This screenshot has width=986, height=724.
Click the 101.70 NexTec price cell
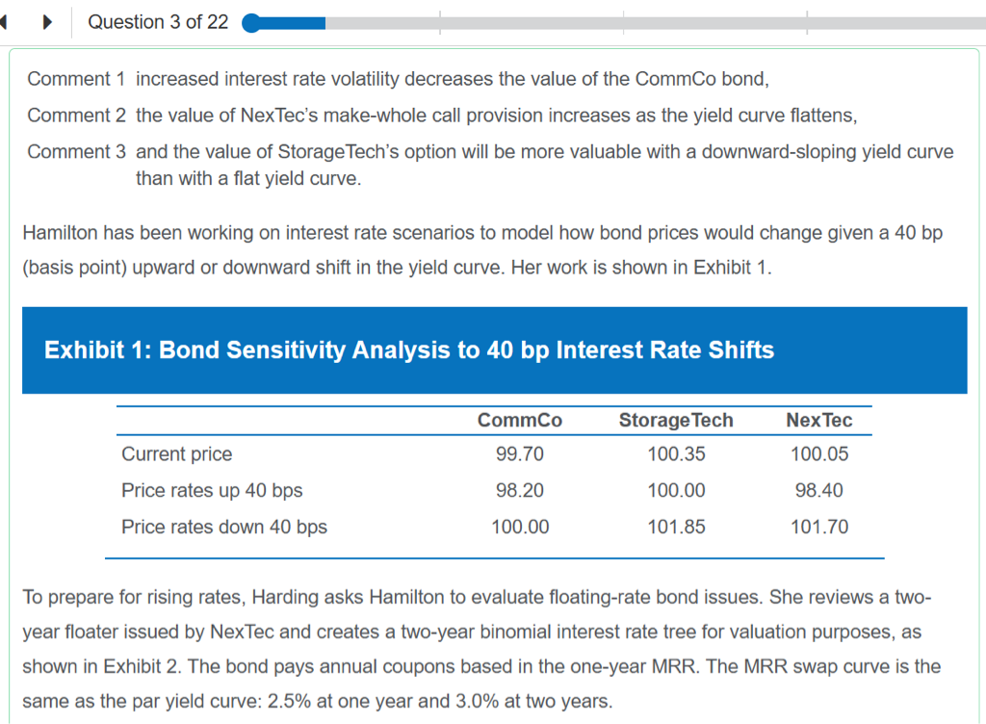click(819, 528)
